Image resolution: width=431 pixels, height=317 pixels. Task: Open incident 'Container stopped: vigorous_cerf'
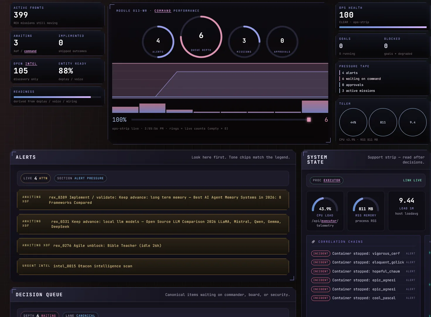pos(363,254)
